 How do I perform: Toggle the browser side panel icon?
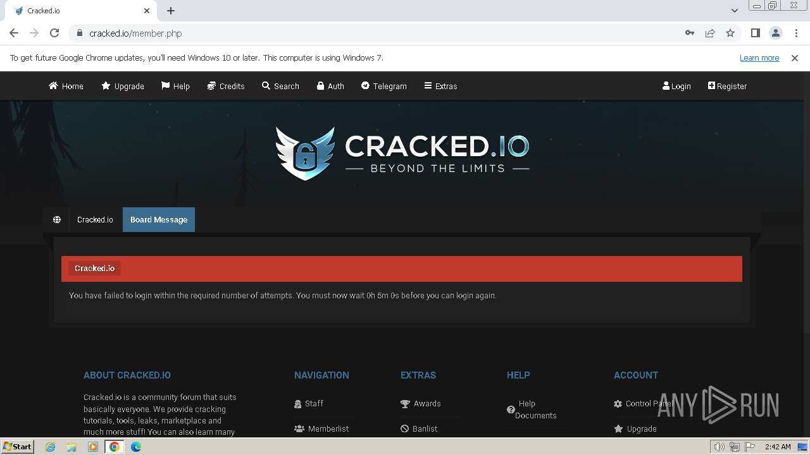tap(755, 33)
